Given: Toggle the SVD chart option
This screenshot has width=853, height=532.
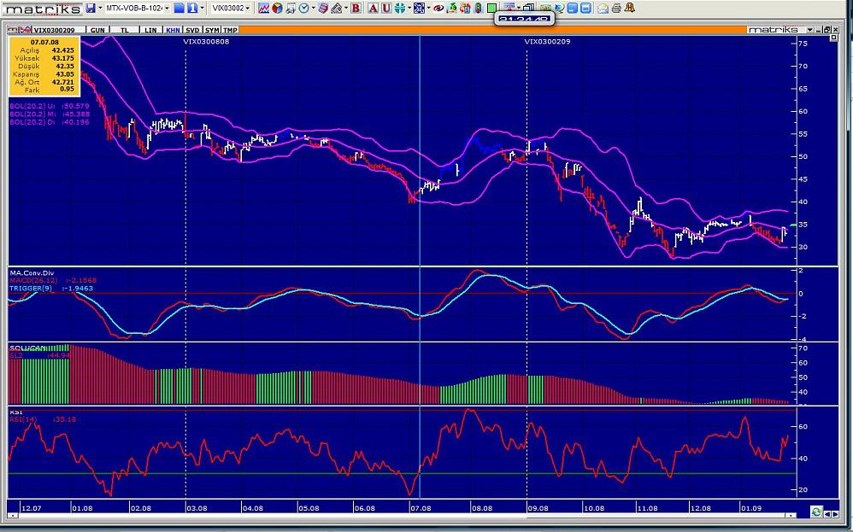Looking at the screenshot, I should pyautogui.click(x=192, y=29).
